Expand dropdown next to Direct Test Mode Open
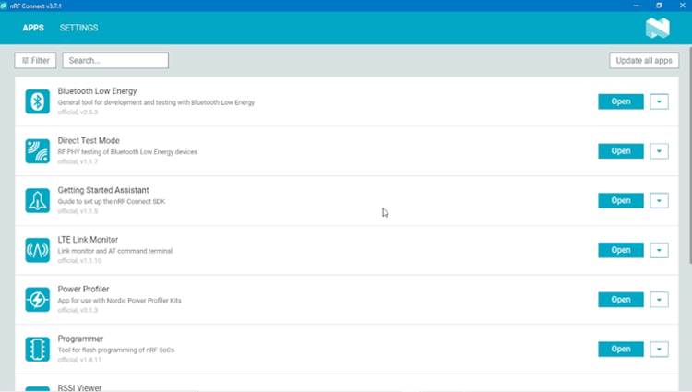Viewport: 692px width, 392px height. tap(659, 150)
